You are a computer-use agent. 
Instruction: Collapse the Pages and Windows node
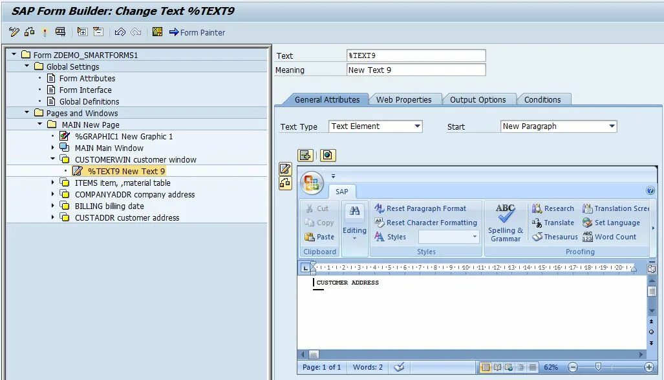coord(27,112)
